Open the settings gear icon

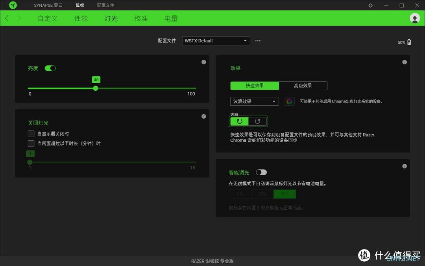(371, 6)
